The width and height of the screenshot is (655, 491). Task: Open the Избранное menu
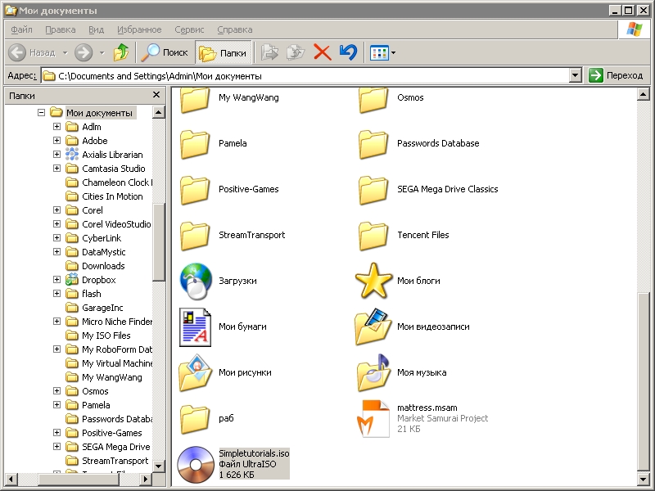139,29
